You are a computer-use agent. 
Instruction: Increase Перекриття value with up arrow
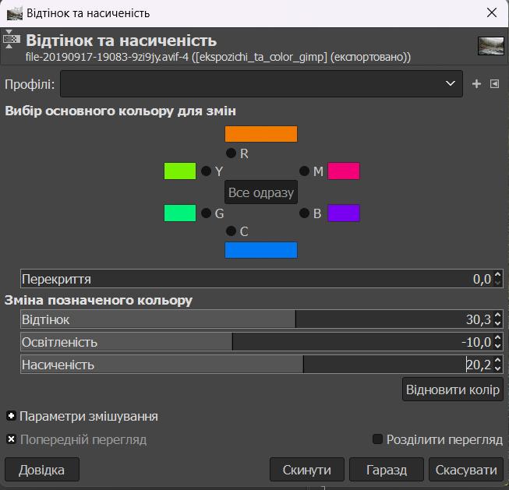click(497, 274)
